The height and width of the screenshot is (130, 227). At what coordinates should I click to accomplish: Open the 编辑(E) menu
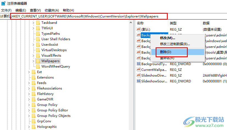coord(21,10)
